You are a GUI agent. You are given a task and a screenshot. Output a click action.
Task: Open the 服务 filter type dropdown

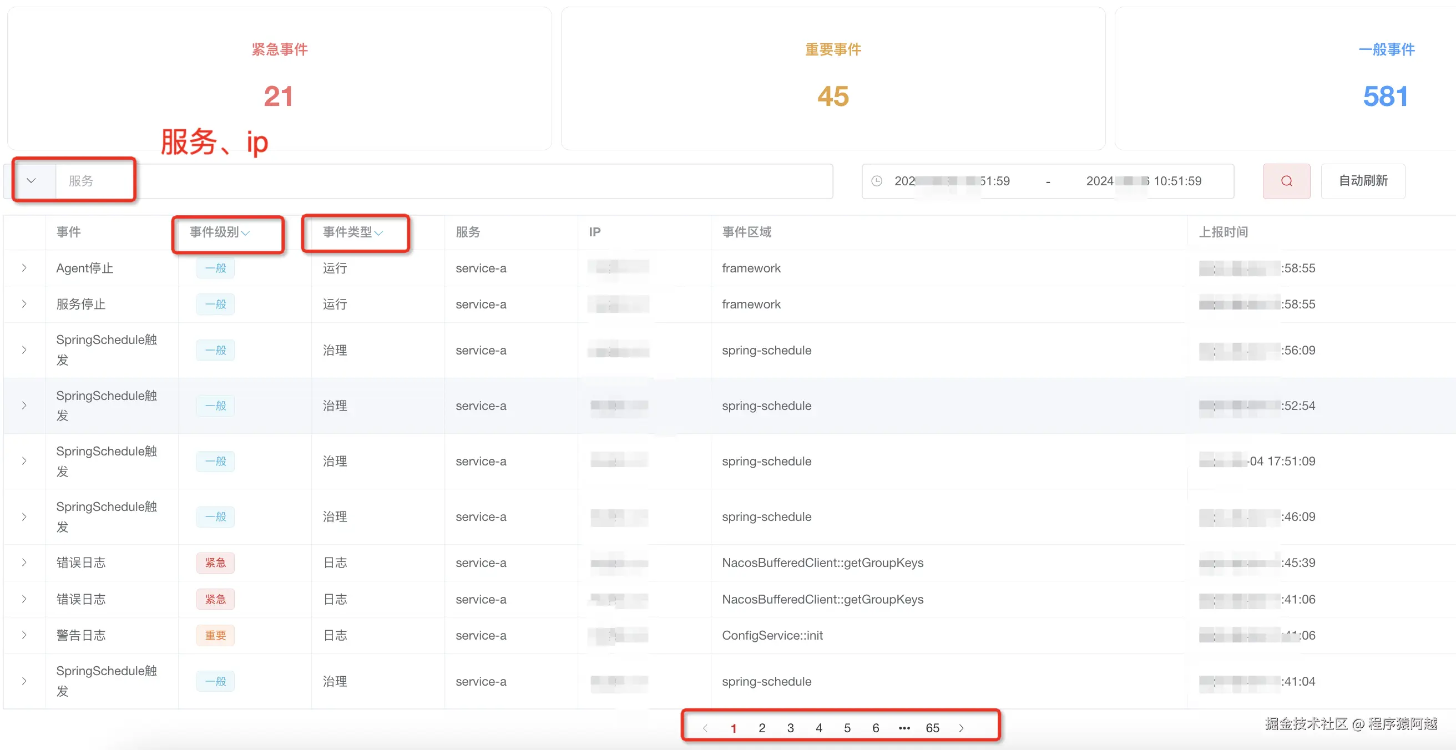click(31, 181)
